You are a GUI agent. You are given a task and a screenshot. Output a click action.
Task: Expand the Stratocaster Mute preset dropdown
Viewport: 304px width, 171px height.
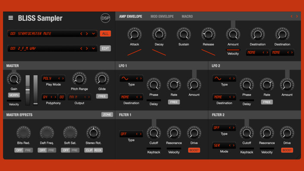point(93,34)
